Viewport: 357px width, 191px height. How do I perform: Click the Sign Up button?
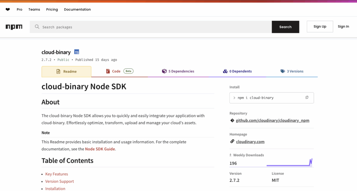320,26
